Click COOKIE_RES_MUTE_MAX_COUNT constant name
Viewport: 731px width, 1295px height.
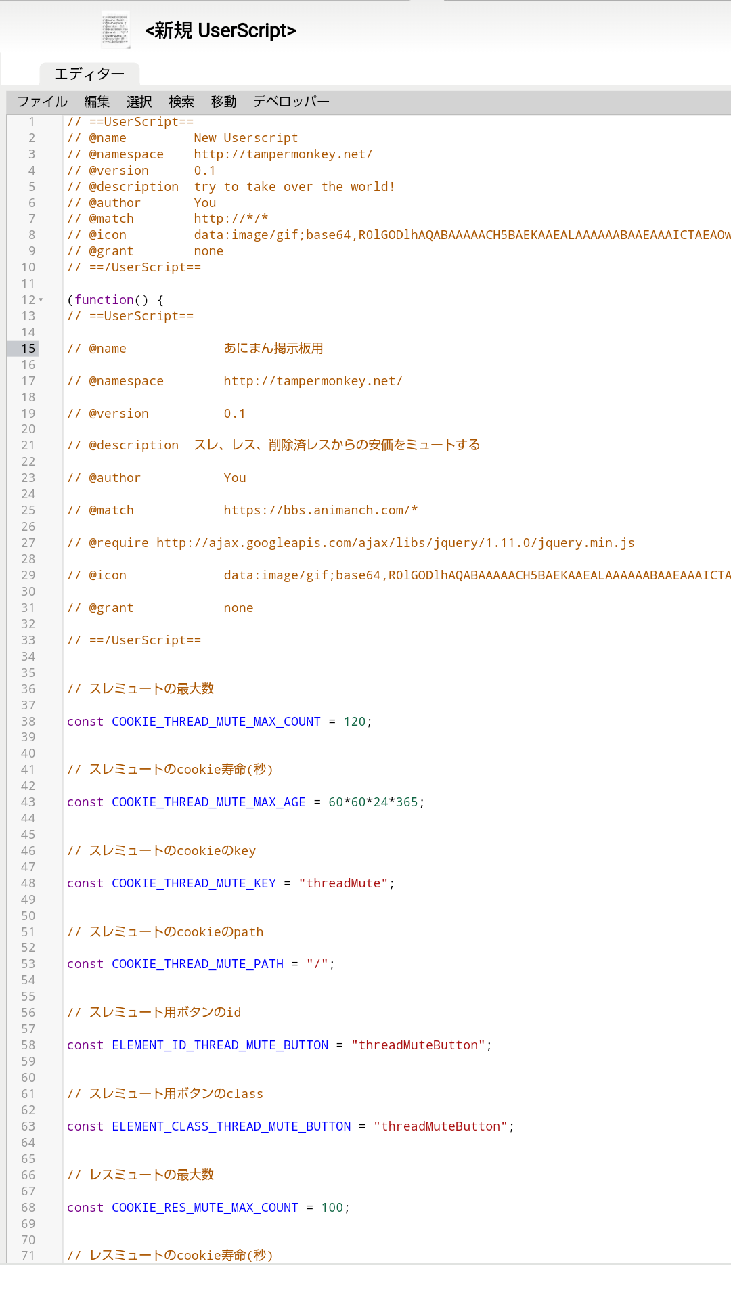[x=205, y=1208]
